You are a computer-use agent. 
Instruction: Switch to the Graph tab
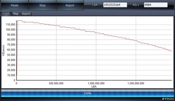(x=6, y=13)
